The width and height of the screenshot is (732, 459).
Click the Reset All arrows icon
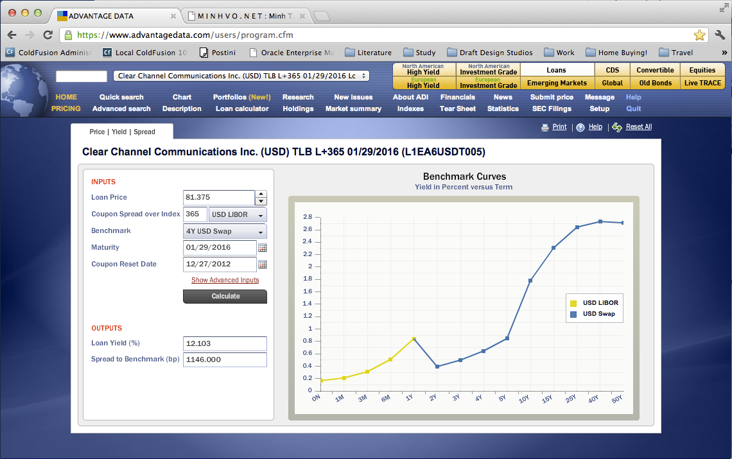pyautogui.click(x=617, y=128)
